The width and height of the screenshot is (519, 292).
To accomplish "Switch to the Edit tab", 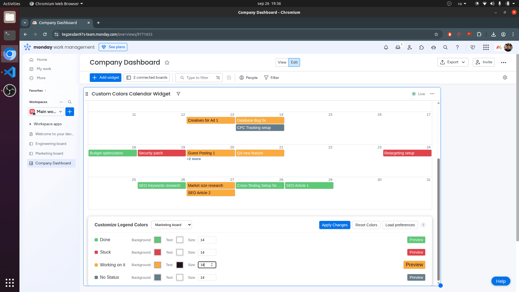I will tap(294, 62).
